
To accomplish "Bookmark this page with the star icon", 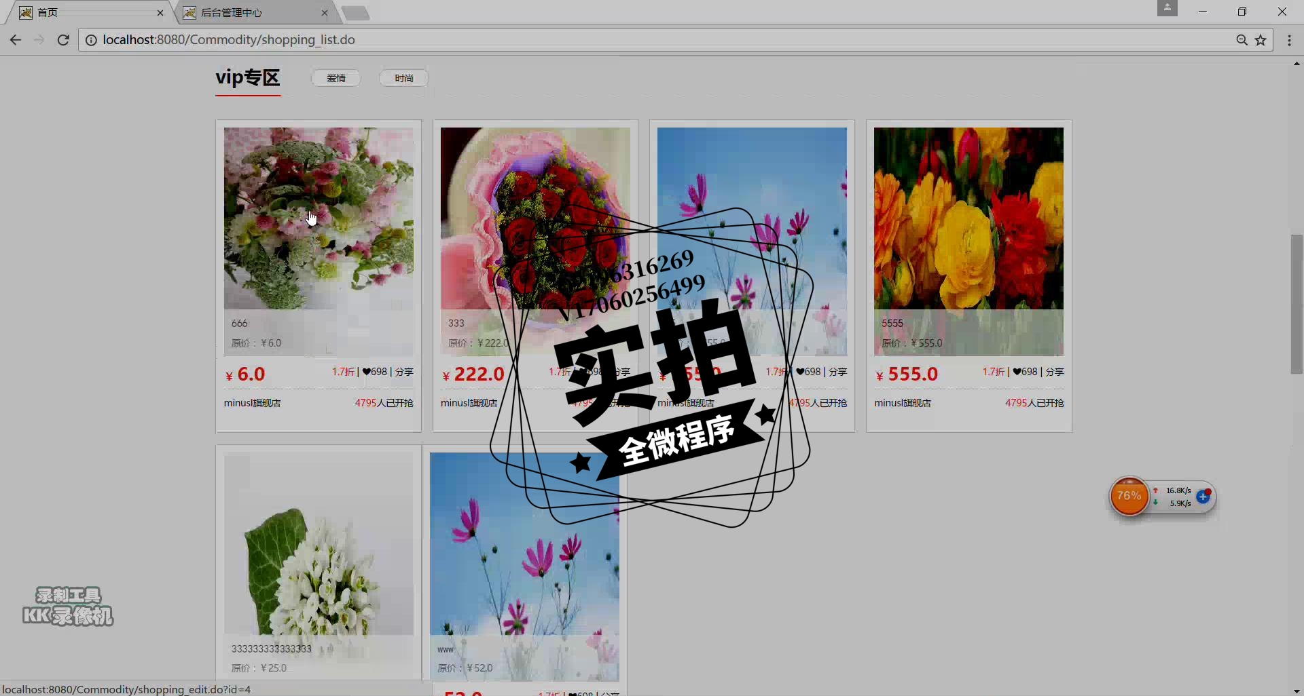I will click(x=1261, y=40).
